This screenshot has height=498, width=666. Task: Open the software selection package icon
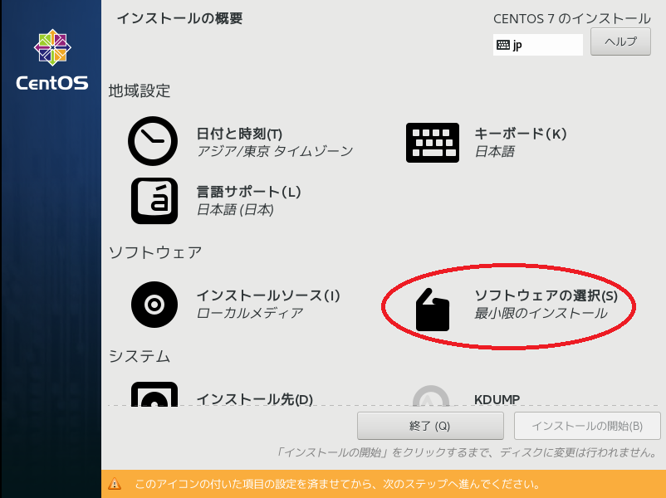pos(433,310)
